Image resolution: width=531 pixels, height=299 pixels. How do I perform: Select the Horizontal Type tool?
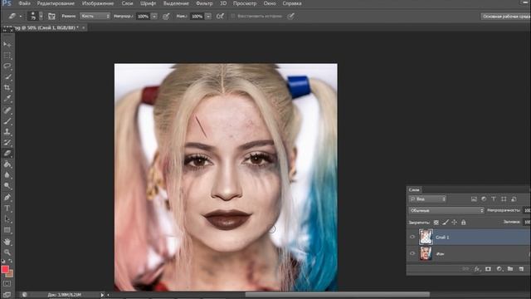point(7,208)
